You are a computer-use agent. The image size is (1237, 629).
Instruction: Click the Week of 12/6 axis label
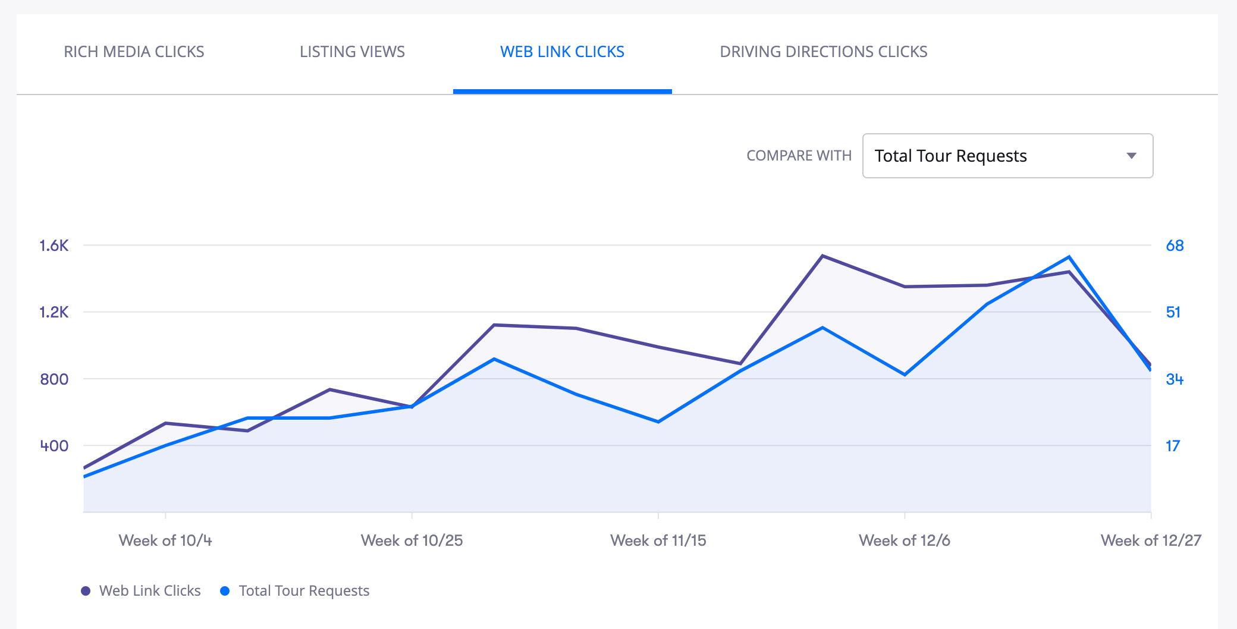[x=904, y=540]
